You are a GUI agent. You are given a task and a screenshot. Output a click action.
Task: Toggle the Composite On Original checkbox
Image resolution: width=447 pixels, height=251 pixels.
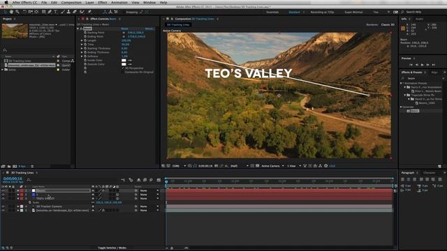[123, 73]
